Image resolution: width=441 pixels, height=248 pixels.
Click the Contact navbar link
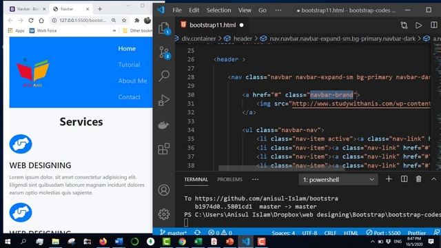pos(129,97)
